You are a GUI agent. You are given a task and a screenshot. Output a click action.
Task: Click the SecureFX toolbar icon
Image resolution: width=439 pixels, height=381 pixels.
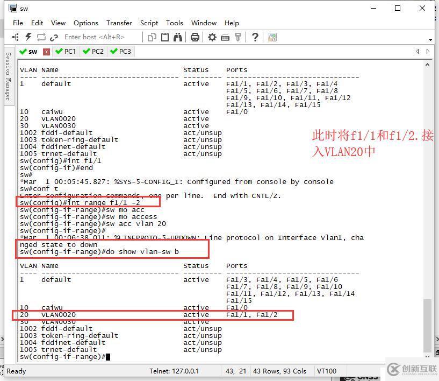coord(272,37)
